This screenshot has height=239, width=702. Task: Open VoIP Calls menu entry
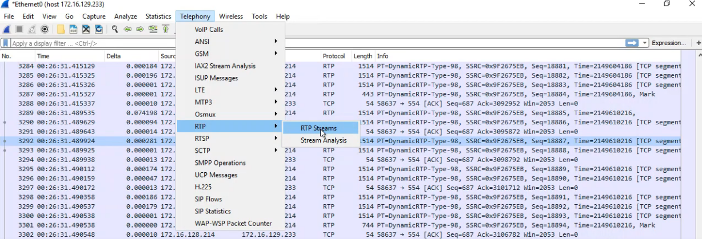(209, 29)
